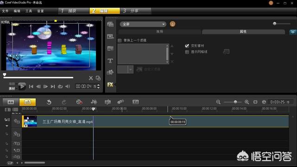Click the Undo arrow in timeline toolbar
Image resolution: width=297 pixels, height=167 pixels.
click(x=49, y=102)
